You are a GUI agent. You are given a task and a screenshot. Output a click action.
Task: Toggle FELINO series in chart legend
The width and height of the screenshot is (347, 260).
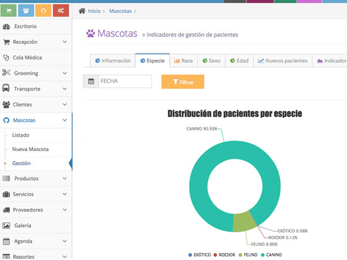click(x=248, y=254)
